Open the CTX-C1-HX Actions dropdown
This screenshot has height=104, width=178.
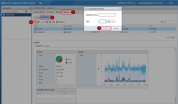point(51,8)
